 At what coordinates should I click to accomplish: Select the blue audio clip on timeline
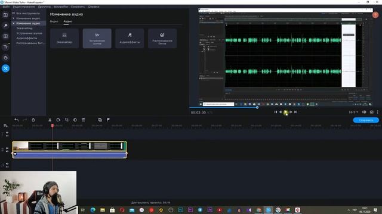click(x=69, y=155)
